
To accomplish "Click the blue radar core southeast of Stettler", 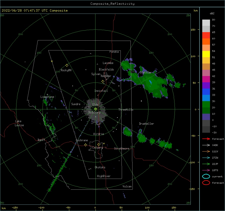I will (x=150, y=82).
